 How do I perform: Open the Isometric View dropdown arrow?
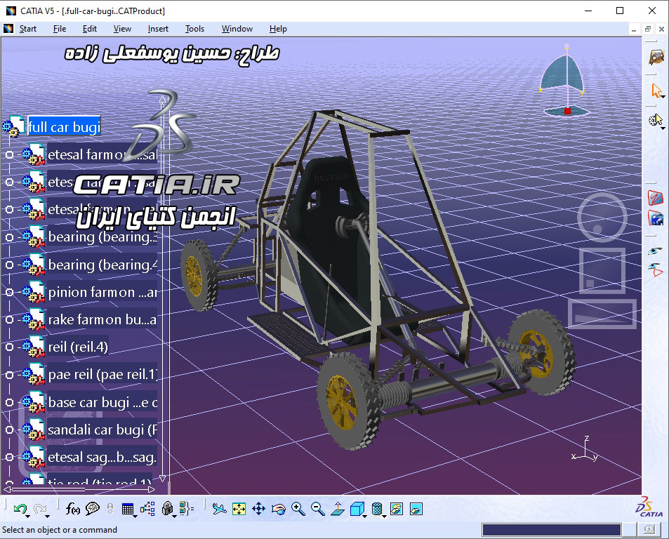click(x=364, y=517)
